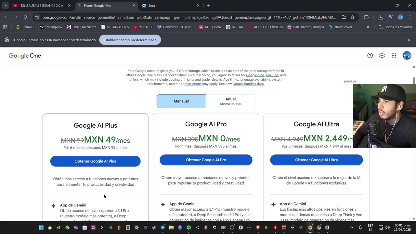Open Brave browser from the taskbar
Viewport: 416px width, 234px height.
[x=258, y=227]
